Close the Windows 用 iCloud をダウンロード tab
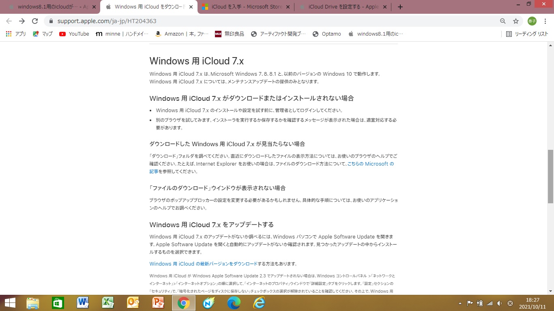This screenshot has height=311, width=554. [x=191, y=7]
